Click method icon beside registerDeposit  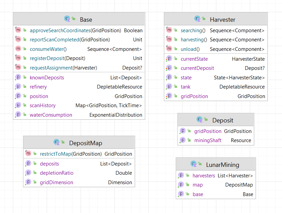tap(18, 58)
